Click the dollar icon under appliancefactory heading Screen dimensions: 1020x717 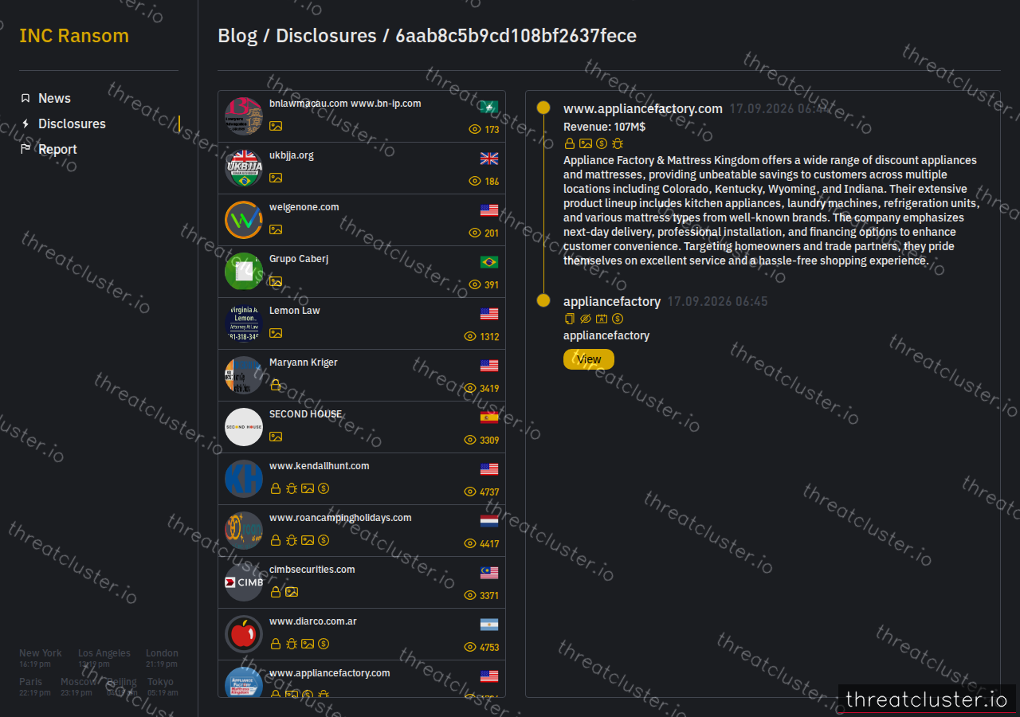point(618,319)
